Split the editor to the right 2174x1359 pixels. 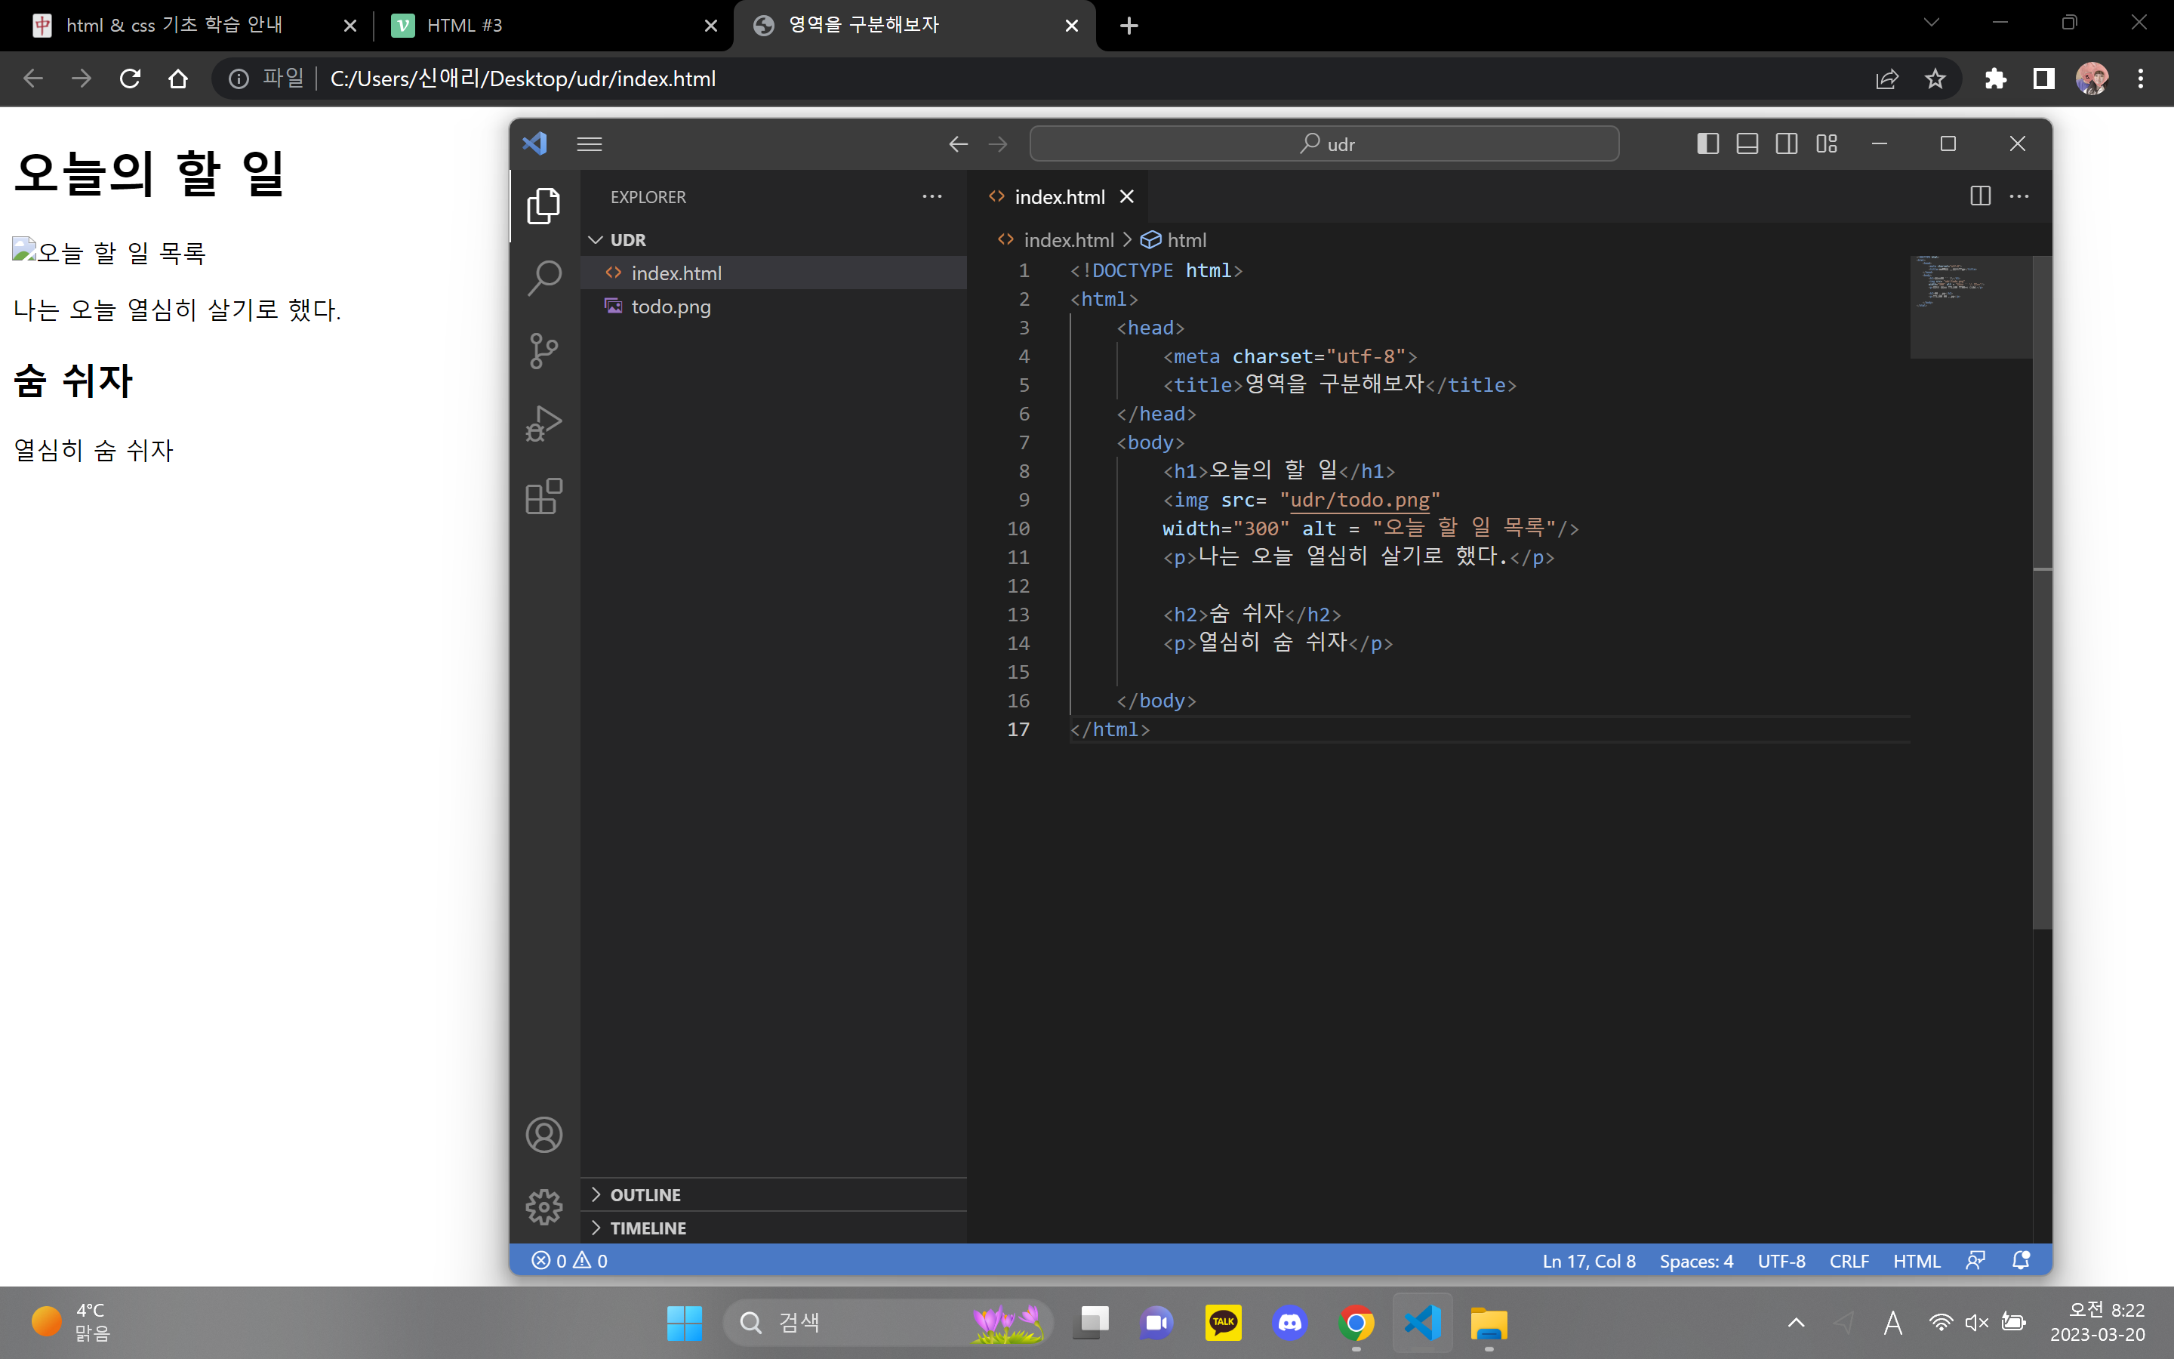point(1980,196)
